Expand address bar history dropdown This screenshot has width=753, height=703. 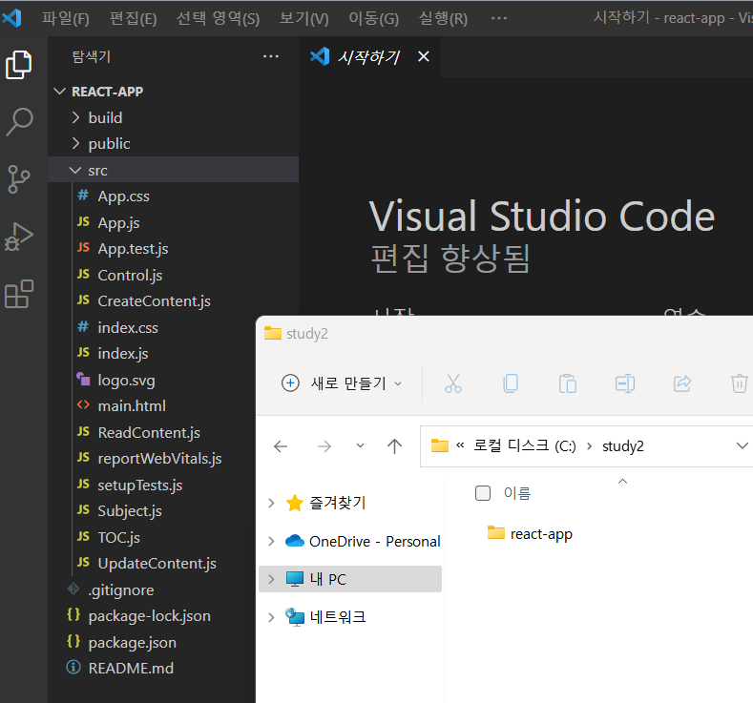click(x=742, y=446)
